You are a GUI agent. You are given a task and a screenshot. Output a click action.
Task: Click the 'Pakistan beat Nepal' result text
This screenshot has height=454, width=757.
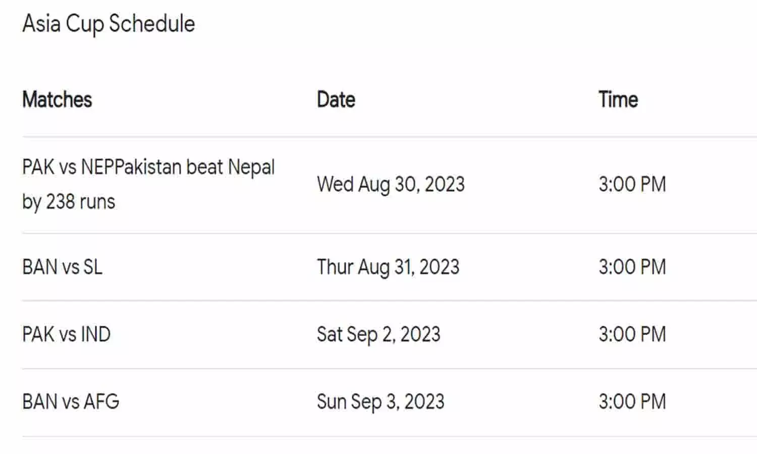point(195,167)
